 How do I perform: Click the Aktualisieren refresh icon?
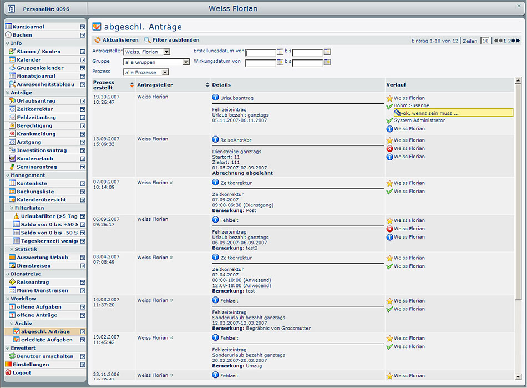pos(98,40)
